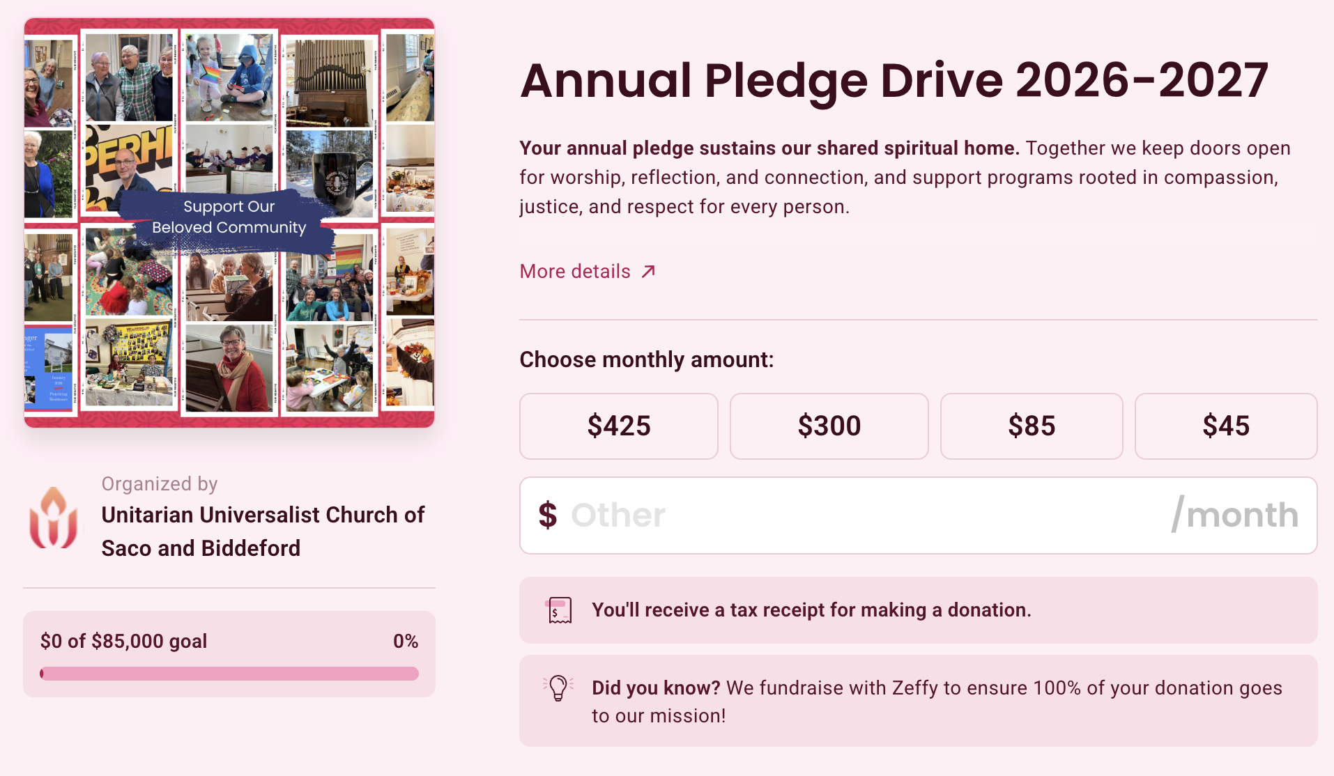Click the 0% progress percentage label
Screen dimensions: 1334x776
[x=406, y=641]
